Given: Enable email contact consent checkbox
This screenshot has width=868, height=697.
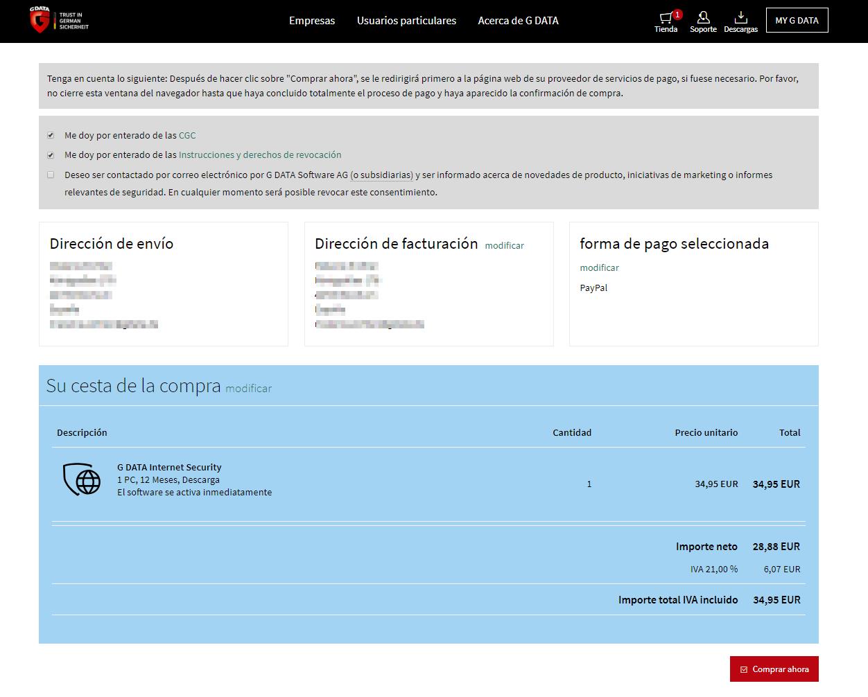Looking at the screenshot, I should [51, 175].
